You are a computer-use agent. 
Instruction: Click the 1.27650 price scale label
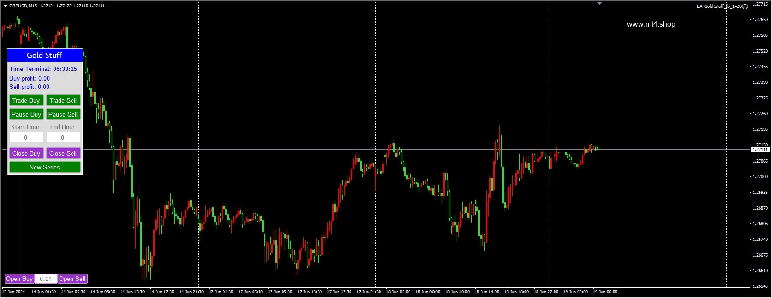coord(760,19)
